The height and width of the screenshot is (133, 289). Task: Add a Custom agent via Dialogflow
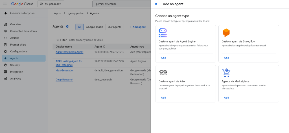(x=226, y=58)
